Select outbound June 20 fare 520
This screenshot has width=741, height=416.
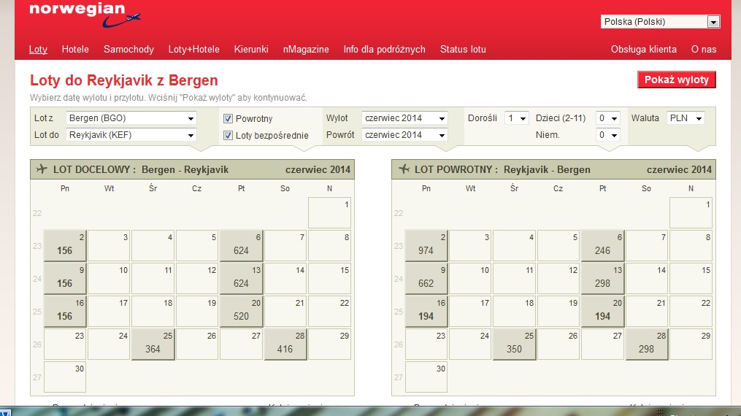241,311
